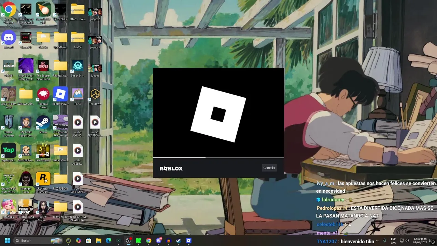Image resolution: width=437 pixels, height=246 pixels.
Task: Open the moviennig folder
Action: coord(60,209)
